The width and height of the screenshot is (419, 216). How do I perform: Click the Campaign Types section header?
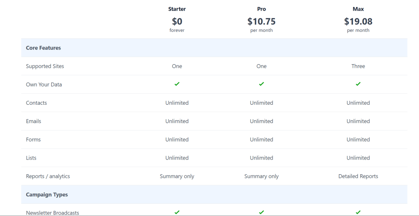(x=47, y=195)
